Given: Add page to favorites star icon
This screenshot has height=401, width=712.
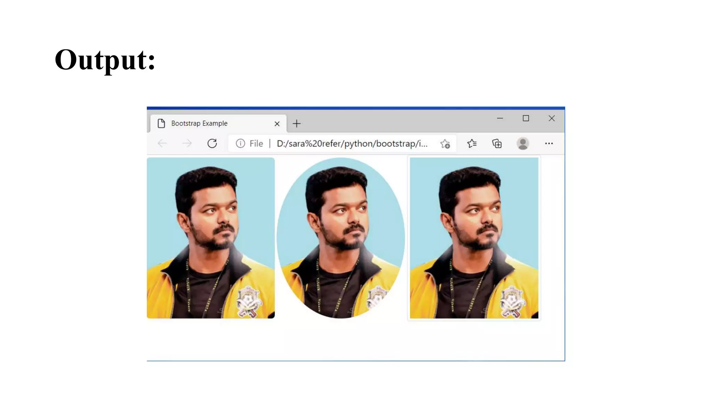Looking at the screenshot, I should click(x=445, y=144).
